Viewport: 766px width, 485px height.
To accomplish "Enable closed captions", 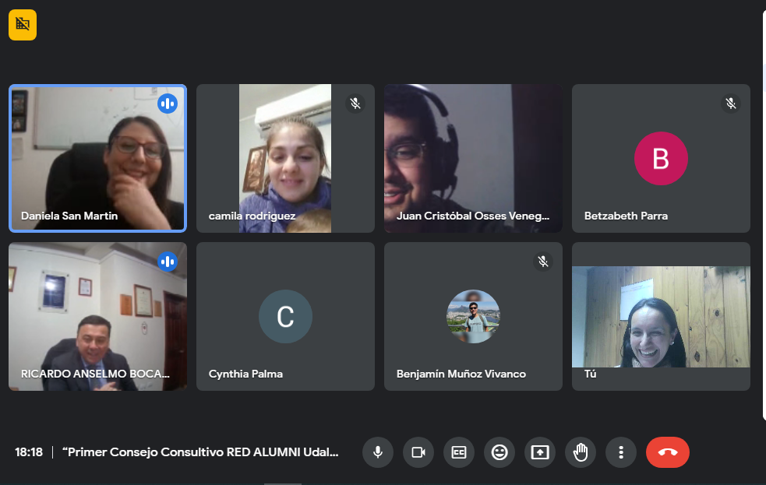I will click(459, 452).
